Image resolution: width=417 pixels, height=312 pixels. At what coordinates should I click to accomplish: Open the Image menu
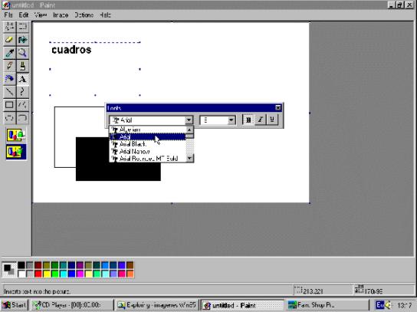61,15
